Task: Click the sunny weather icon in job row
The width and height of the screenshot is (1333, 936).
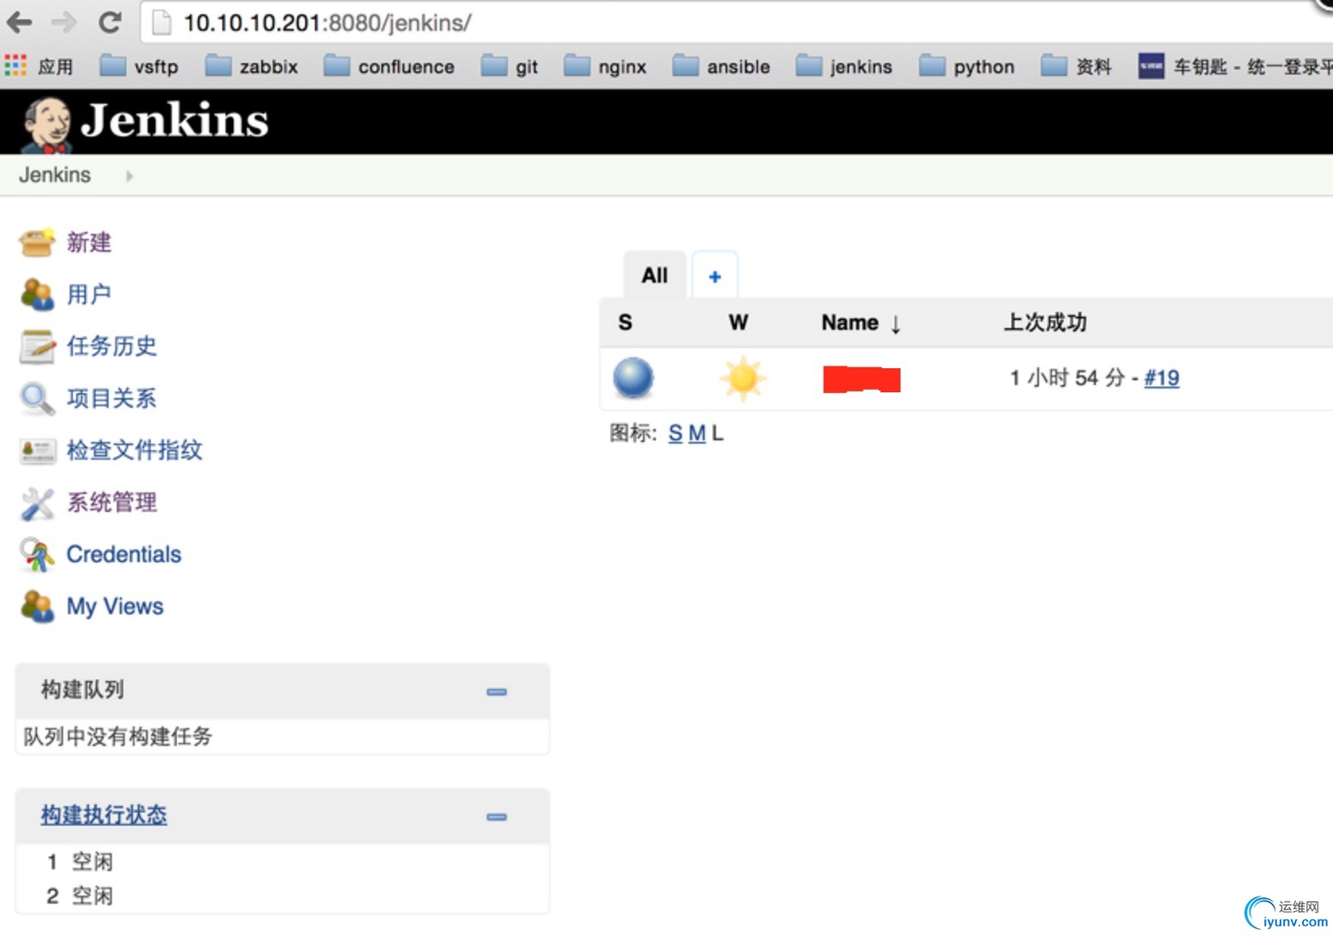Action: click(742, 378)
